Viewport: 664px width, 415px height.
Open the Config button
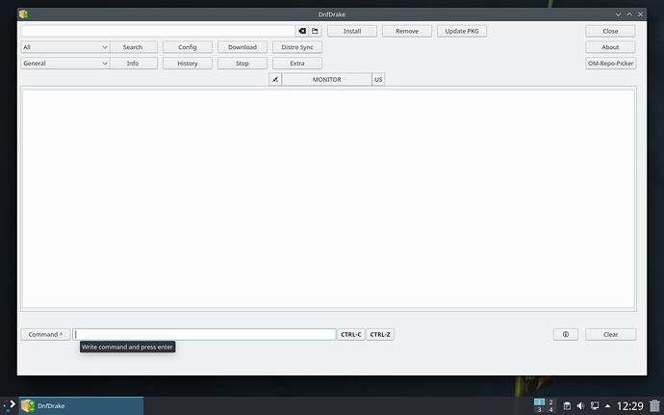[188, 47]
